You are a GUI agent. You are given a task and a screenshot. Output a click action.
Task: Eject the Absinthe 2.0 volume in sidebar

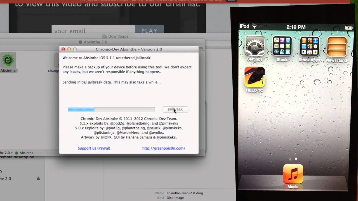[38, 179]
